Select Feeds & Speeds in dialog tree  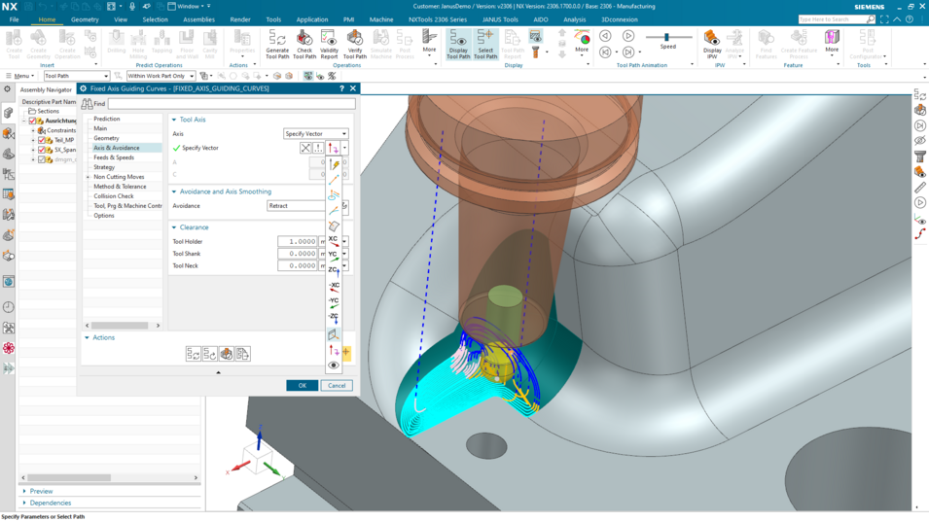(x=114, y=157)
